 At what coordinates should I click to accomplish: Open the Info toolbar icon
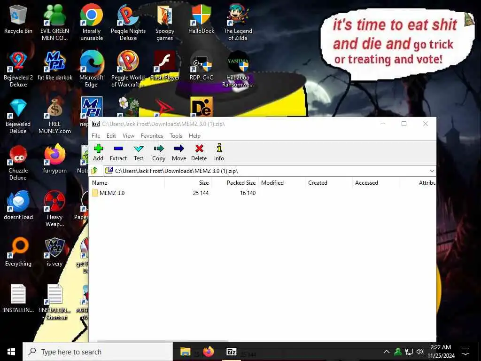[x=219, y=152]
